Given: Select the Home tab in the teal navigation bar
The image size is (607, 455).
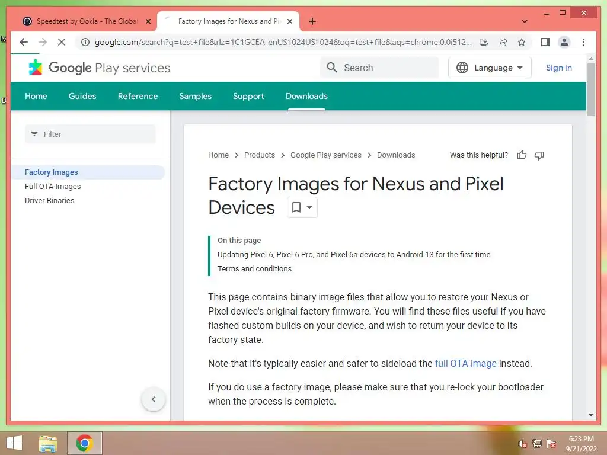Looking at the screenshot, I should pyautogui.click(x=36, y=96).
